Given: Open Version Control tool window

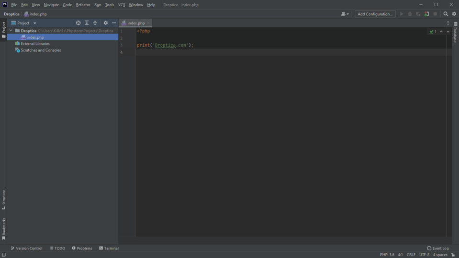Looking at the screenshot, I should pos(27,248).
